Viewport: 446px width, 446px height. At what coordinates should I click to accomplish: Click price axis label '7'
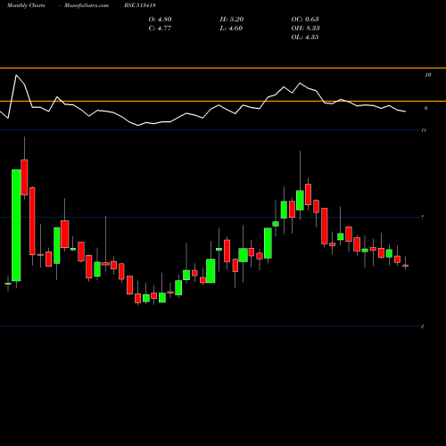423,218
